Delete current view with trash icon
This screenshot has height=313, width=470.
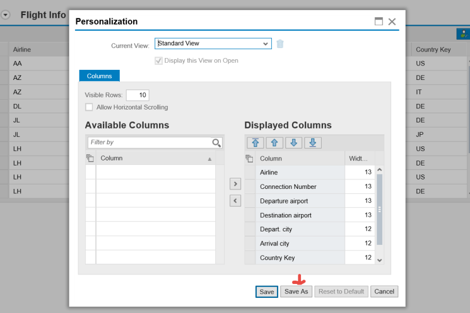click(280, 44)
